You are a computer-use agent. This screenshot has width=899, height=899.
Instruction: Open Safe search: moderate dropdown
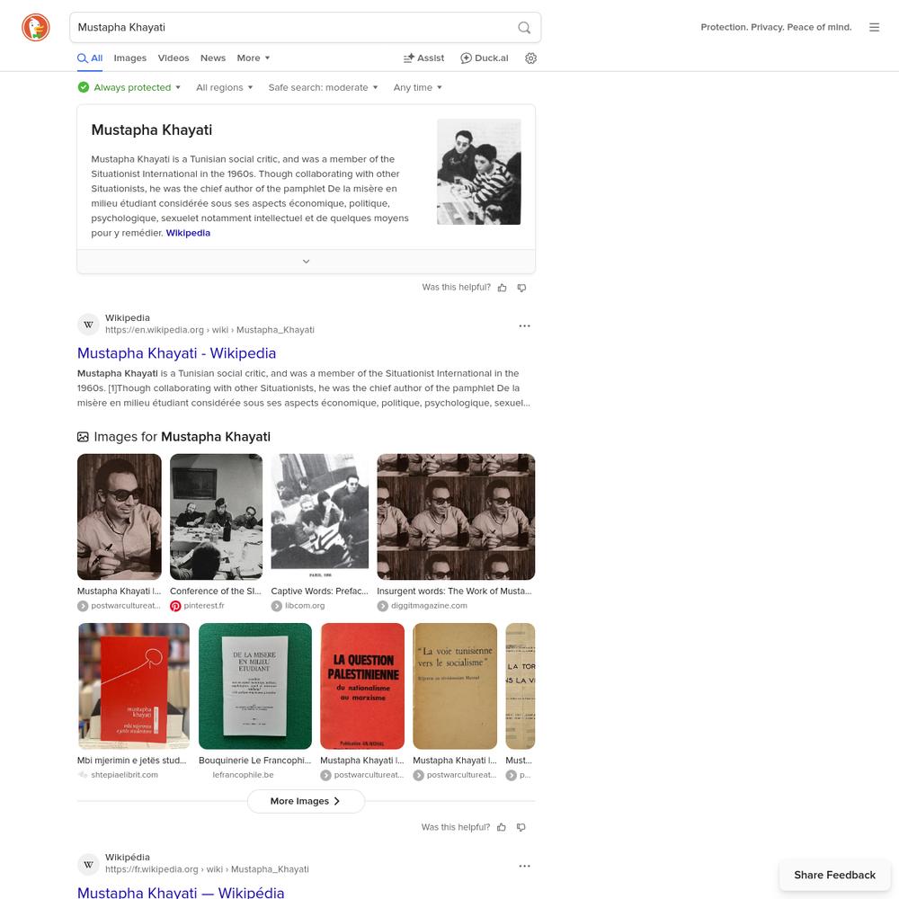324,87
